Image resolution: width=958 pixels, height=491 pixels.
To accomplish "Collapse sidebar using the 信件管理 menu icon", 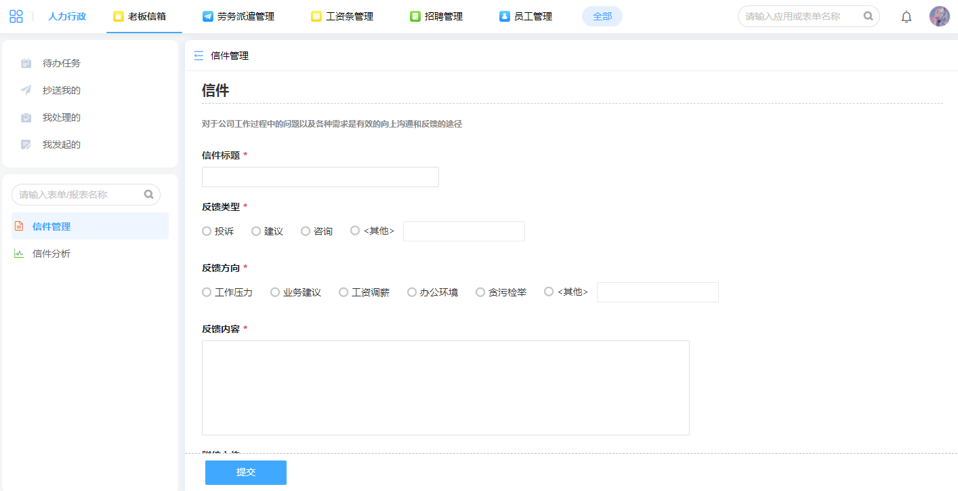I will (199, 56).
